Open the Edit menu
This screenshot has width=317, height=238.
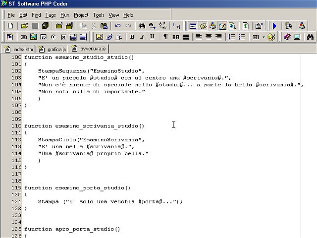coord(23,15)
